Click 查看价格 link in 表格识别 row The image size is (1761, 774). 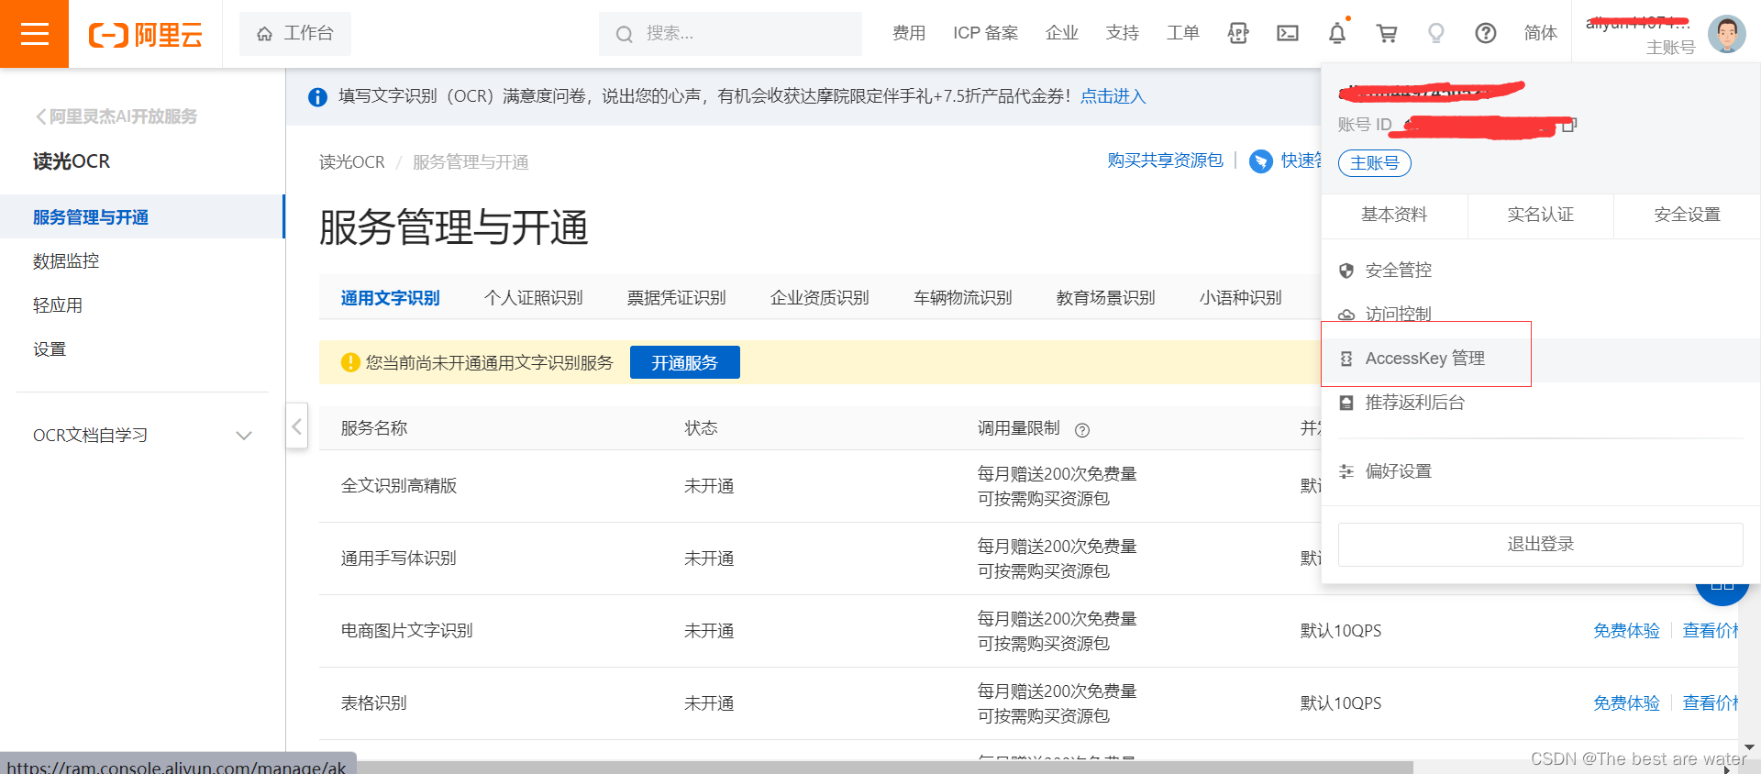click(1711, 703)
